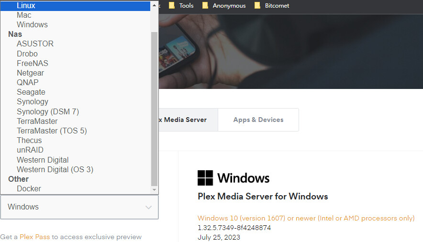Click the July 25, 2023 date

219,237
